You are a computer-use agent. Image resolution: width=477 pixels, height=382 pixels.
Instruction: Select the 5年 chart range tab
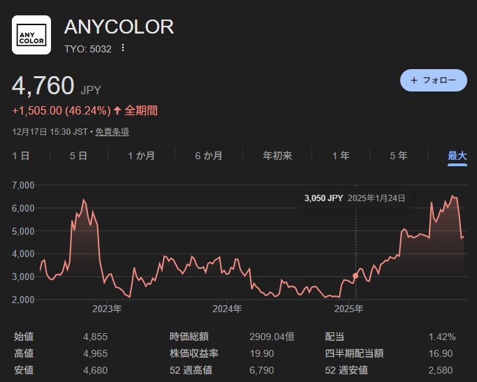[x=399, y=156]
